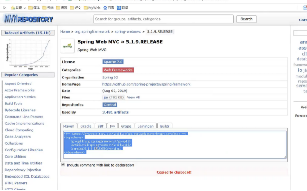This screenshot has height=191, width=307.
Task: Open the MyWeb bookmark folder
Action: coord(92,8)
